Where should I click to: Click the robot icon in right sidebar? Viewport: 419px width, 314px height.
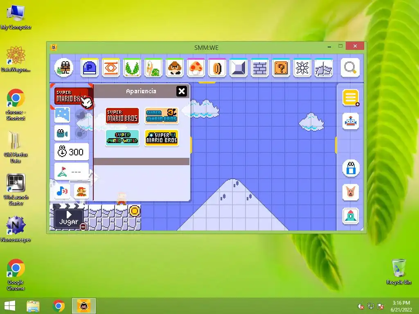pyautogui.click(x=351, y=121)
